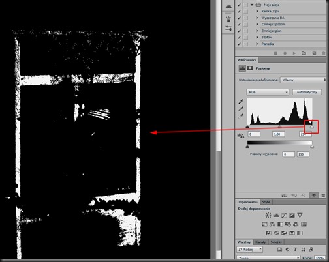Screen dimensions: 329x262
Task: Add Invert adjustment
Action: [x=268, y=233]
